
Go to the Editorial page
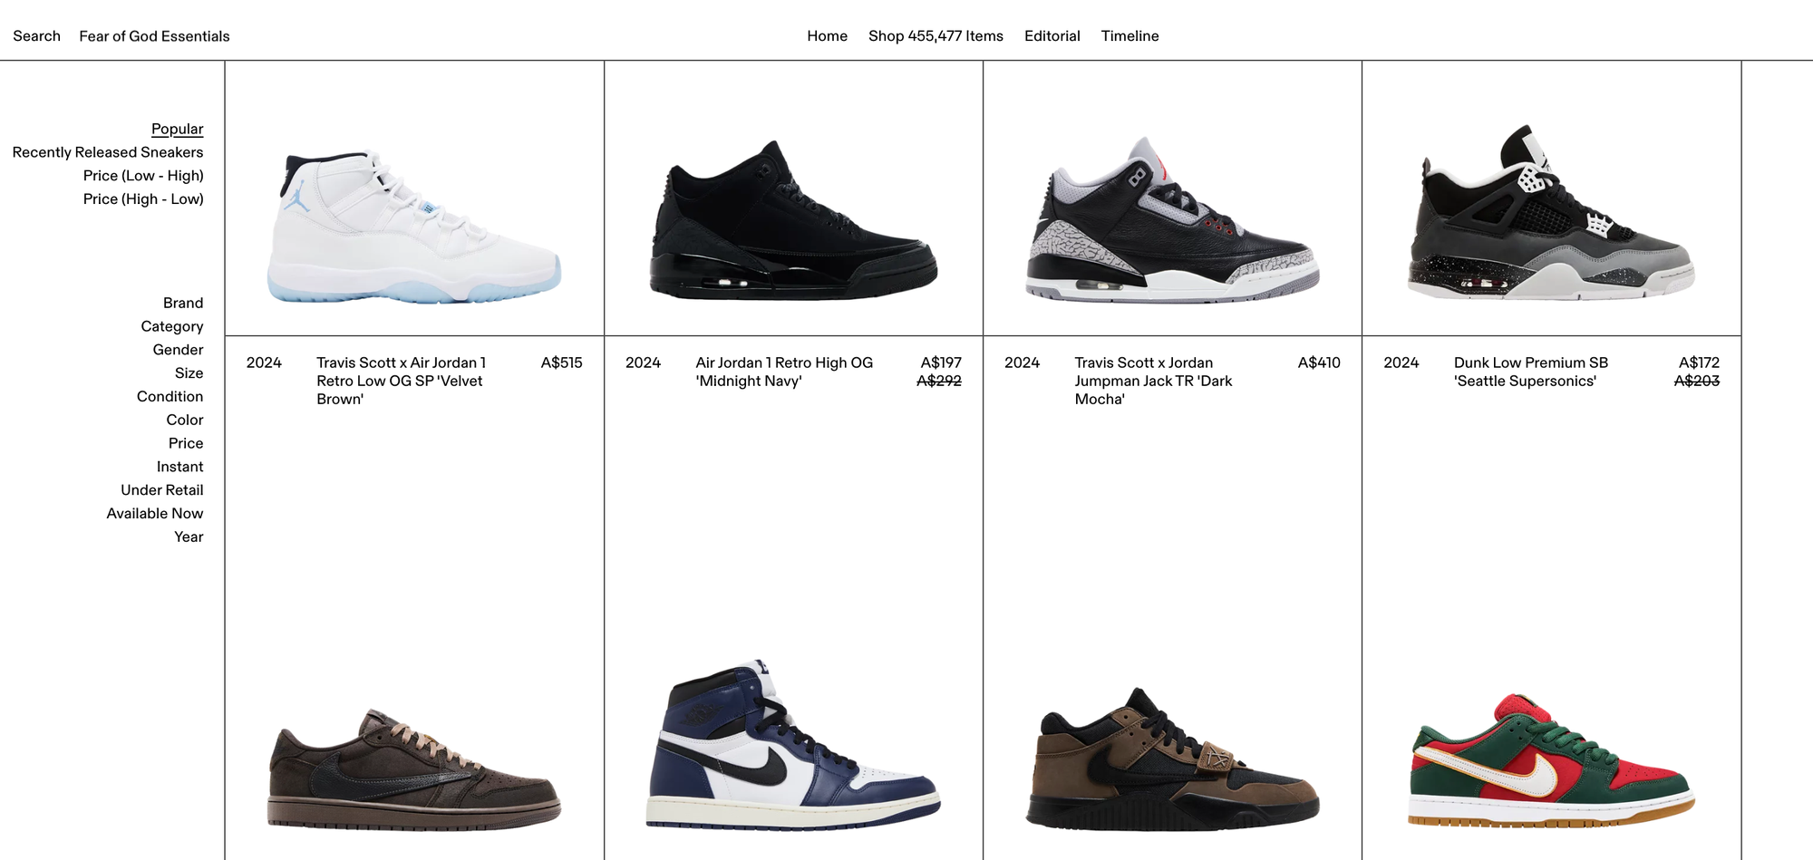pyautogui.click(x=1052, y=36)
